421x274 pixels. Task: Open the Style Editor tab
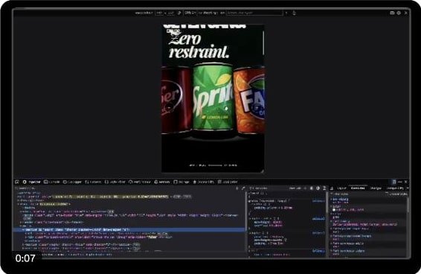coord(115,182)
